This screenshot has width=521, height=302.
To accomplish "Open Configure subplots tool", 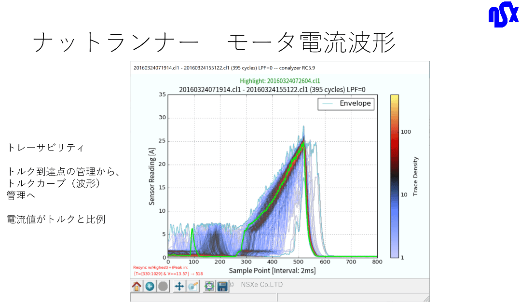I will 209,286.
